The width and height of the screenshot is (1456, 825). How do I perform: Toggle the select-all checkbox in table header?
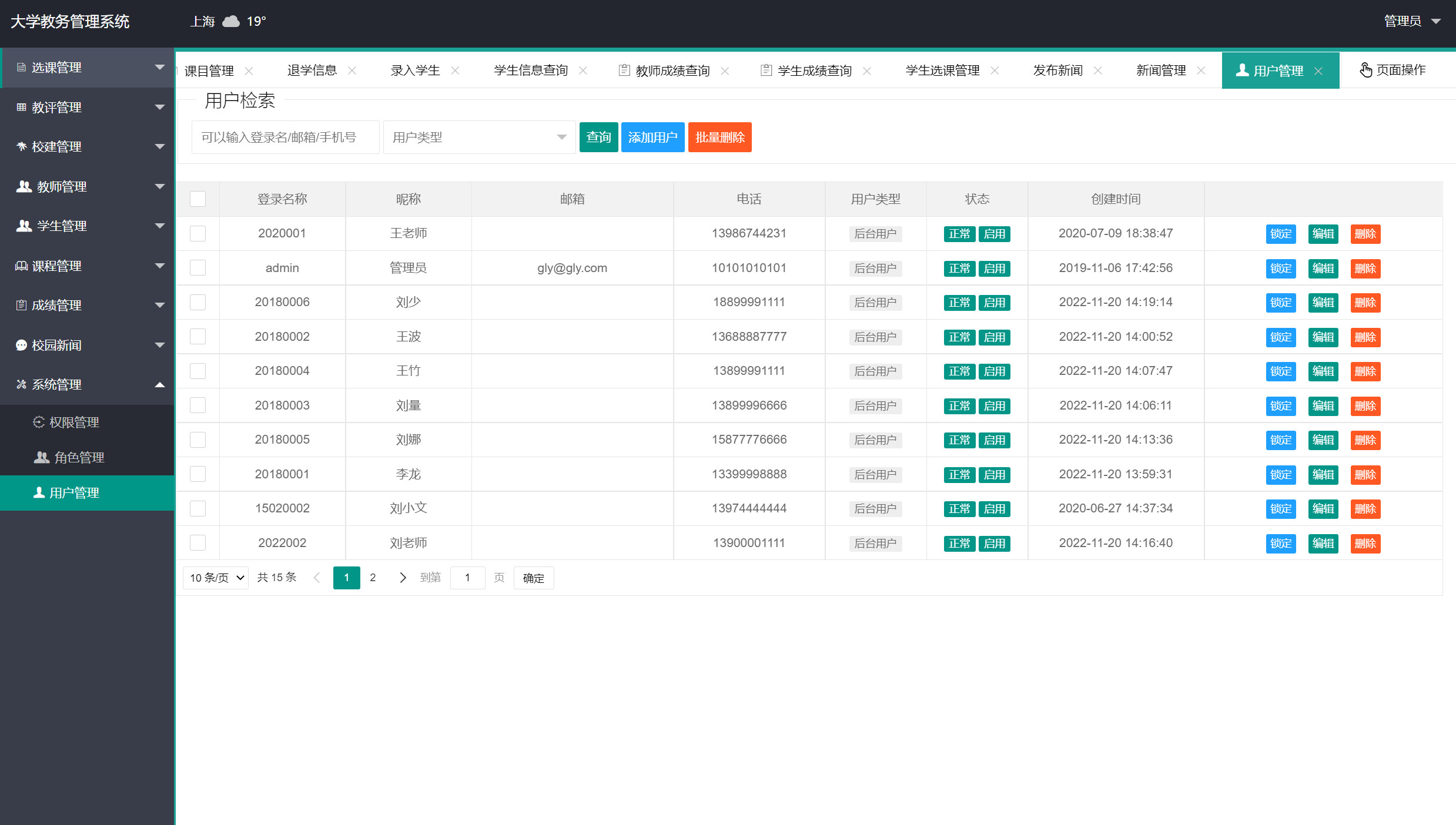(198, 199)
